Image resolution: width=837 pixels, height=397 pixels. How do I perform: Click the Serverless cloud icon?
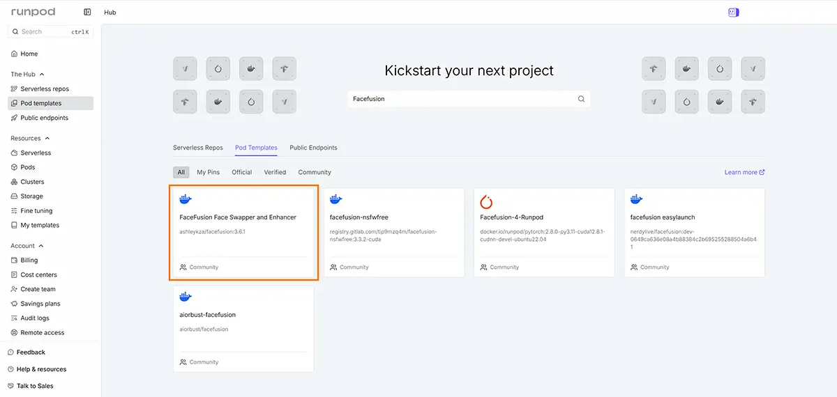[14, 153]
